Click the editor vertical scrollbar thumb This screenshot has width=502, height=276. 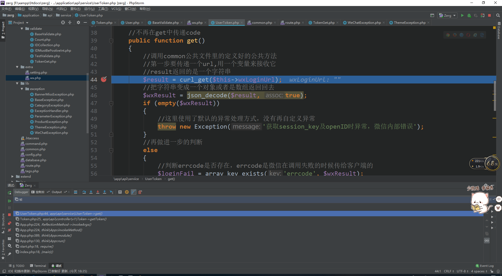tap(495, 96)
